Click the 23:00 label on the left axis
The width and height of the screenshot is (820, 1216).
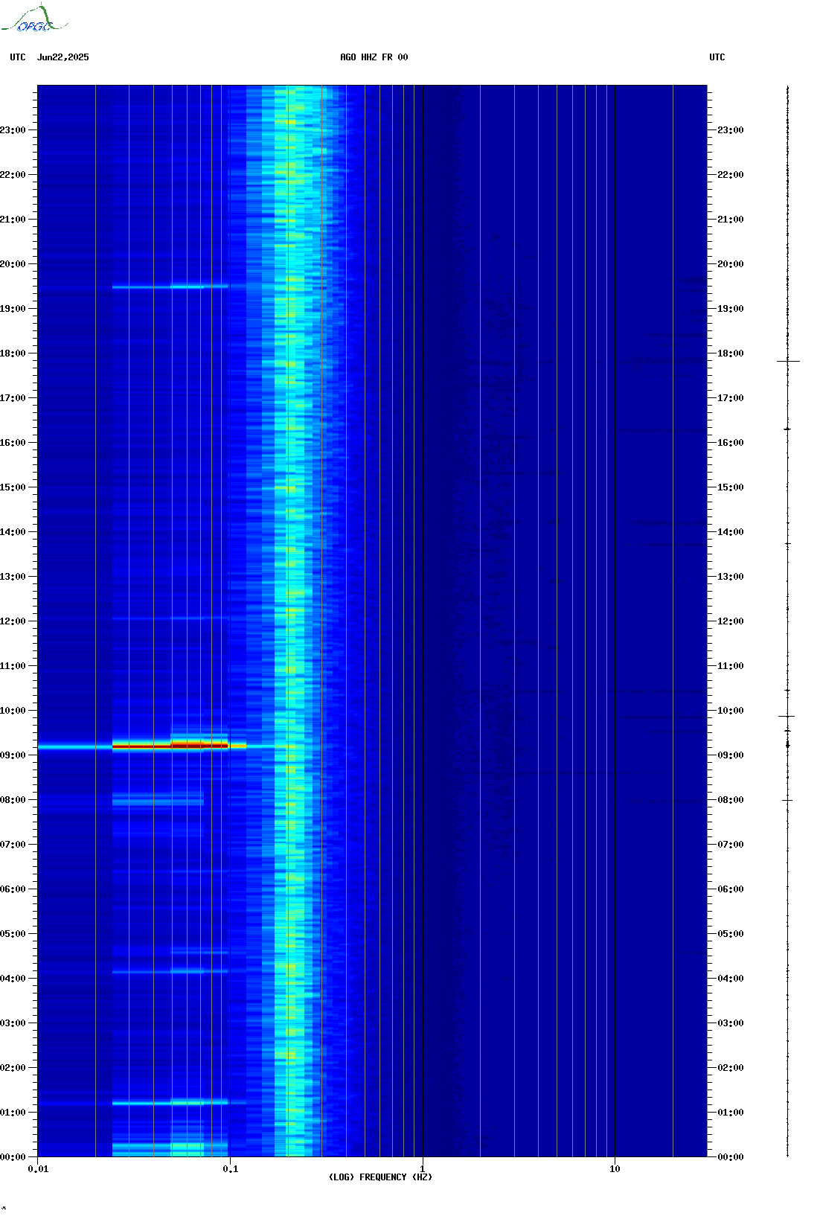(13, 130)
